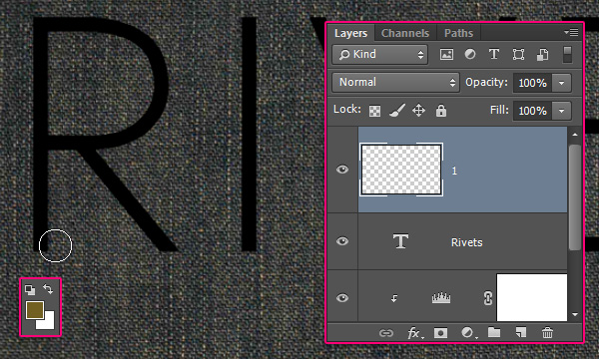
Task: Open the Layers panel options menu
Action: click(x=571, y=33)
